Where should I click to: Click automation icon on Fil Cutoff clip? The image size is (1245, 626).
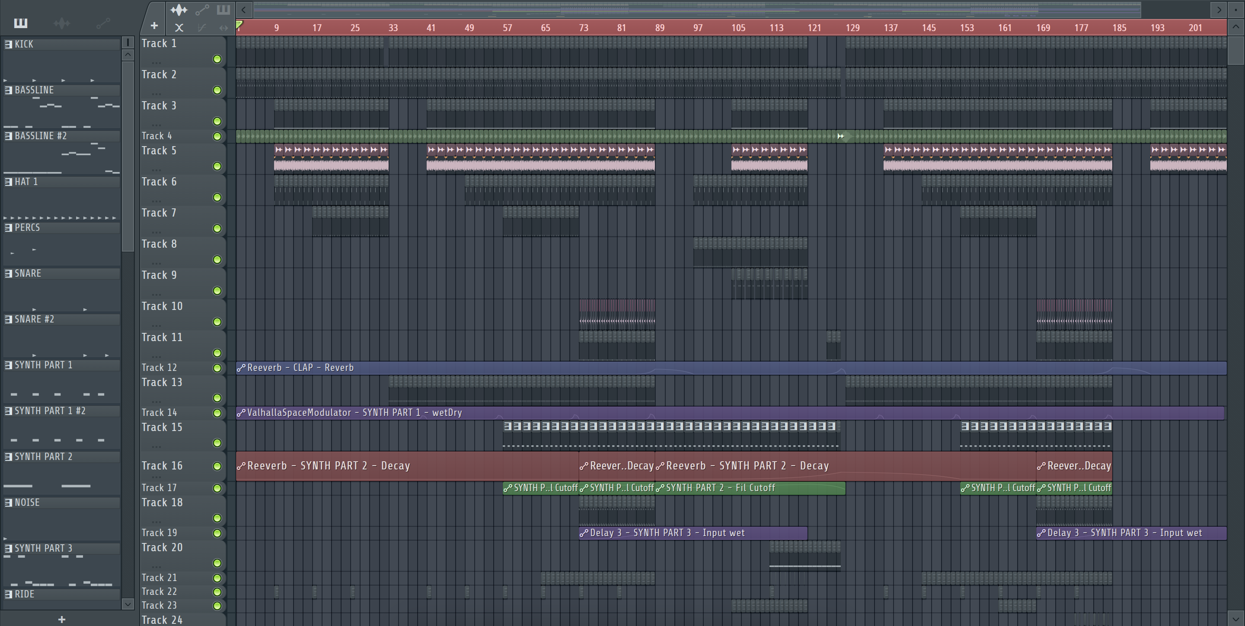coord(660,488)
